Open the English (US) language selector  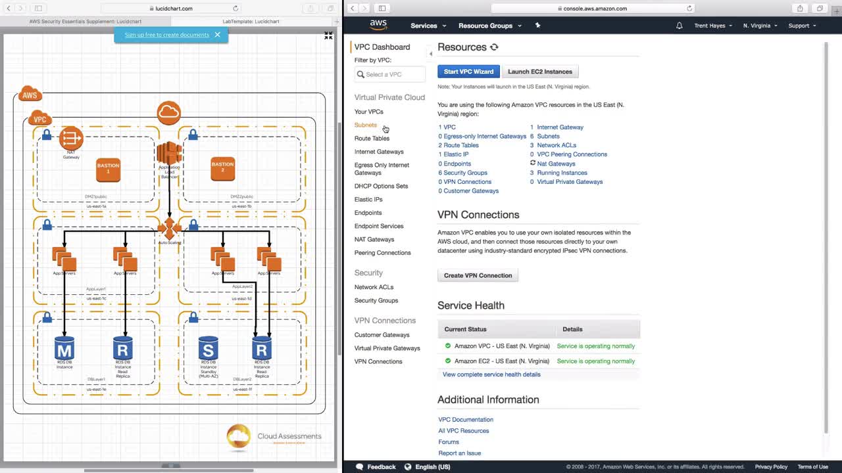click(x=428, y=467)
